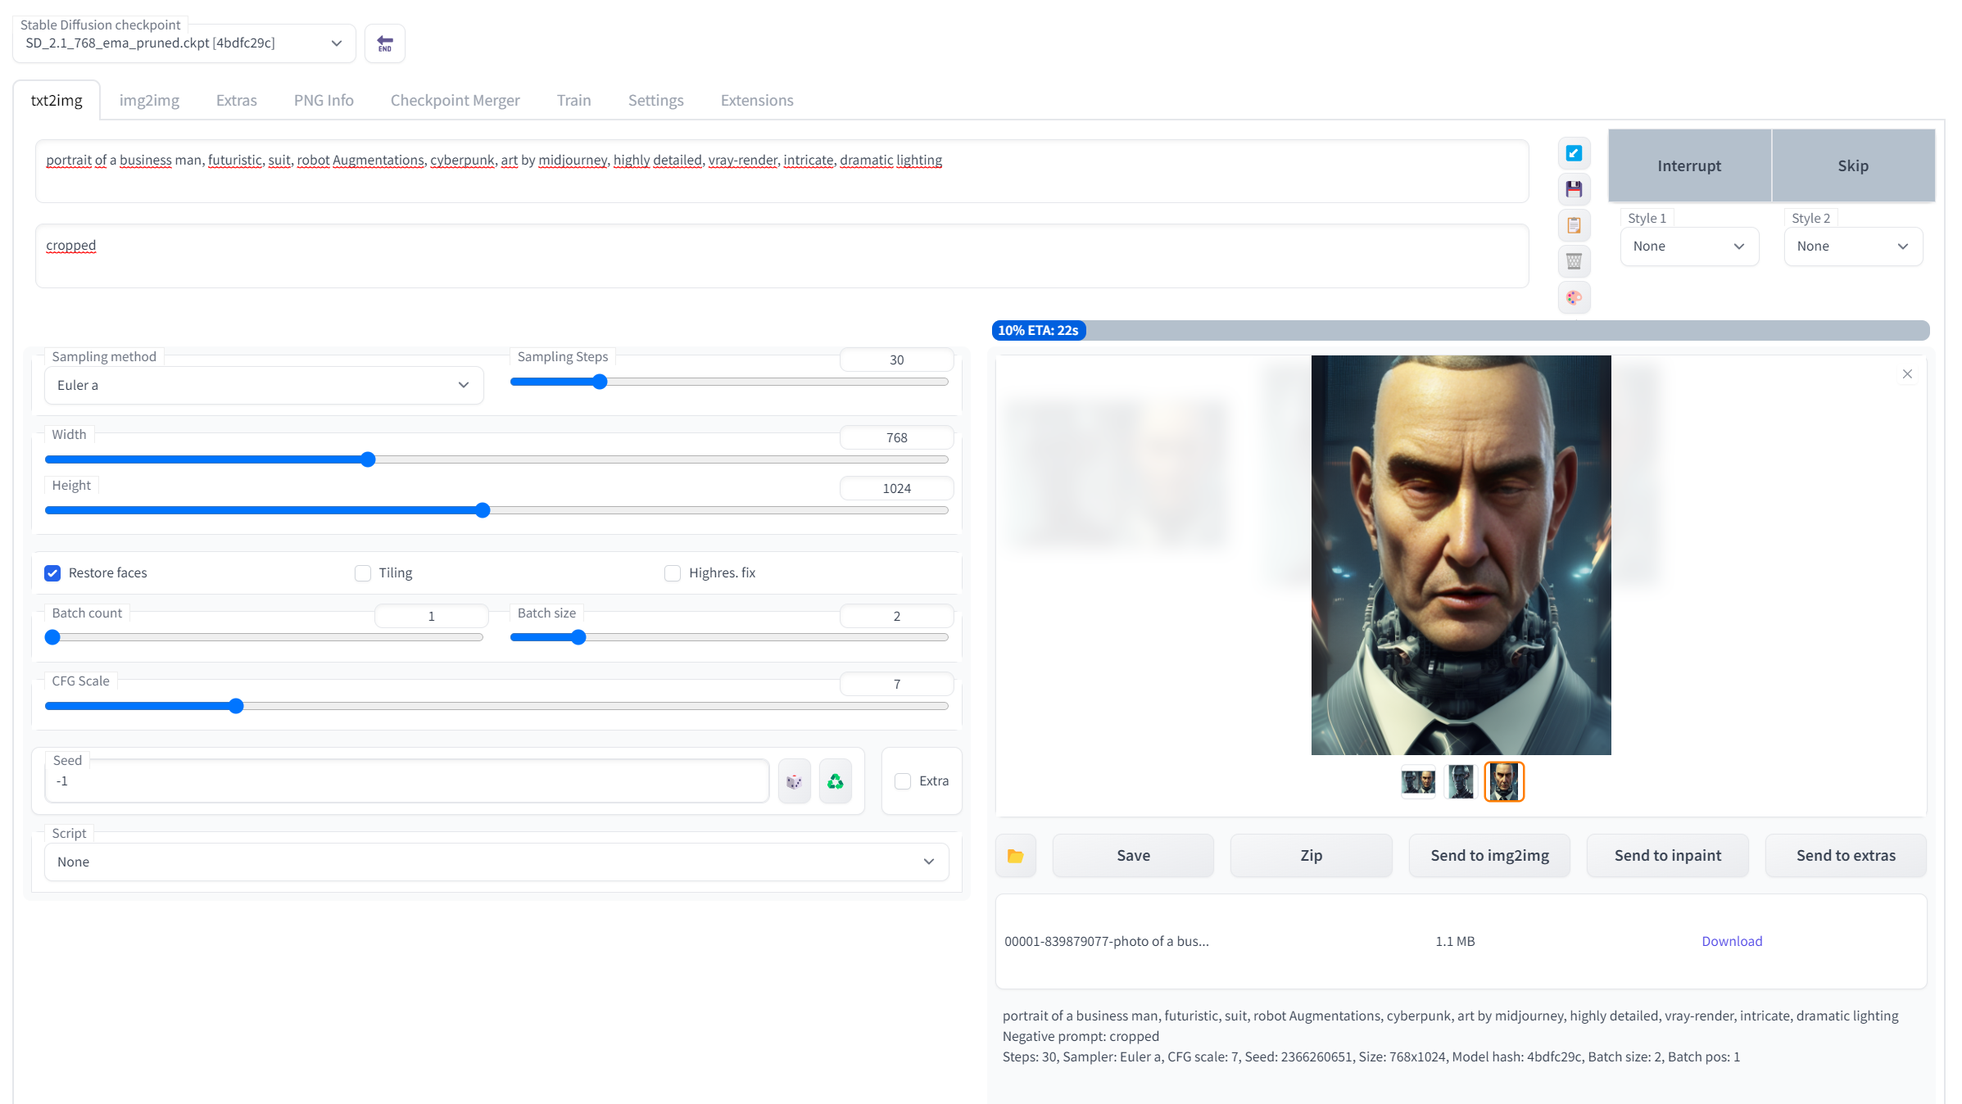
Task: Enable the Tiling checkbox
Action: click(x=363, y=573)
